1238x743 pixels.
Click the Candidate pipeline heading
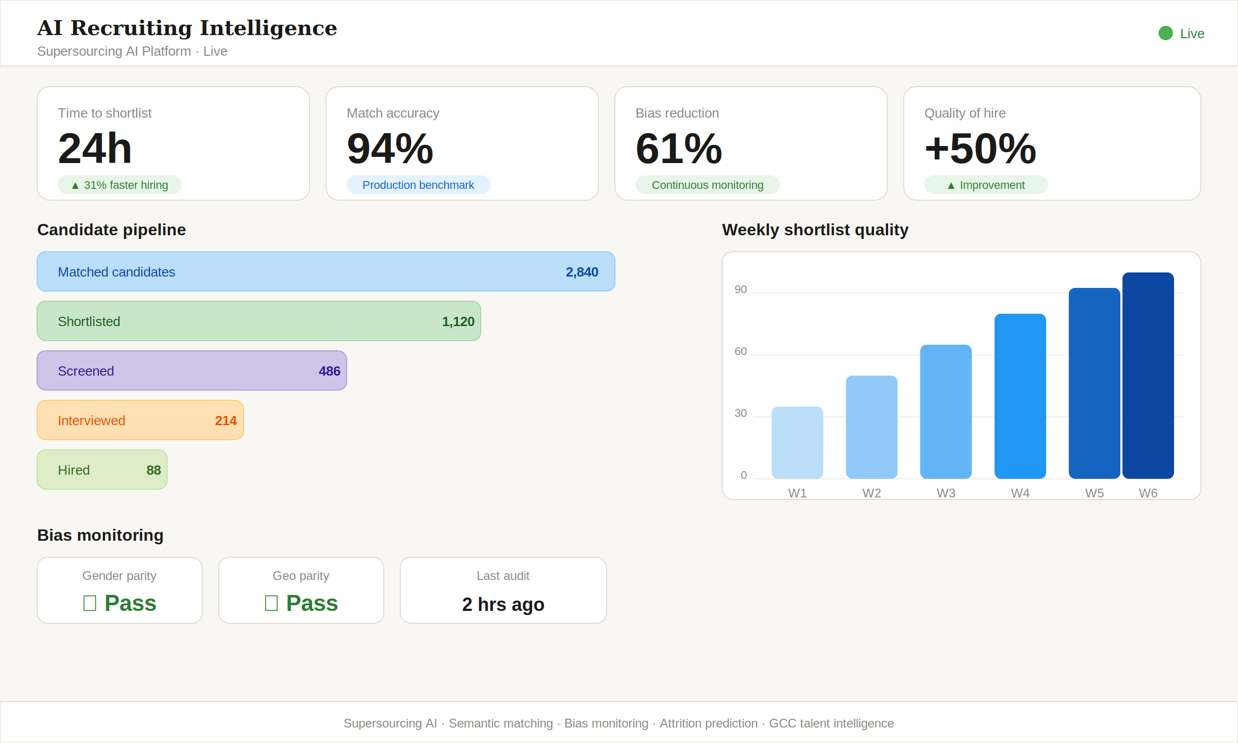point(111,230)
